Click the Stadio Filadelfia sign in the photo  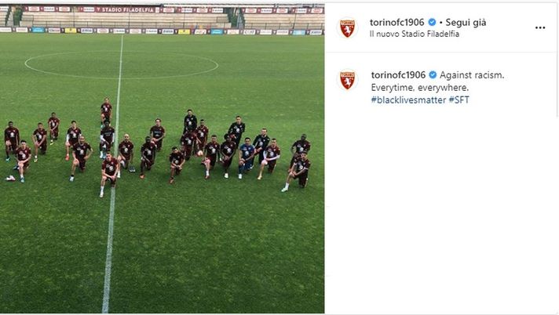[128, 9]
